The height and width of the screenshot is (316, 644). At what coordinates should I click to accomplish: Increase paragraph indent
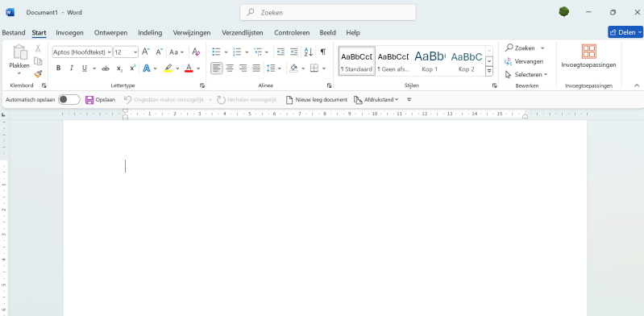click(293, 52)
